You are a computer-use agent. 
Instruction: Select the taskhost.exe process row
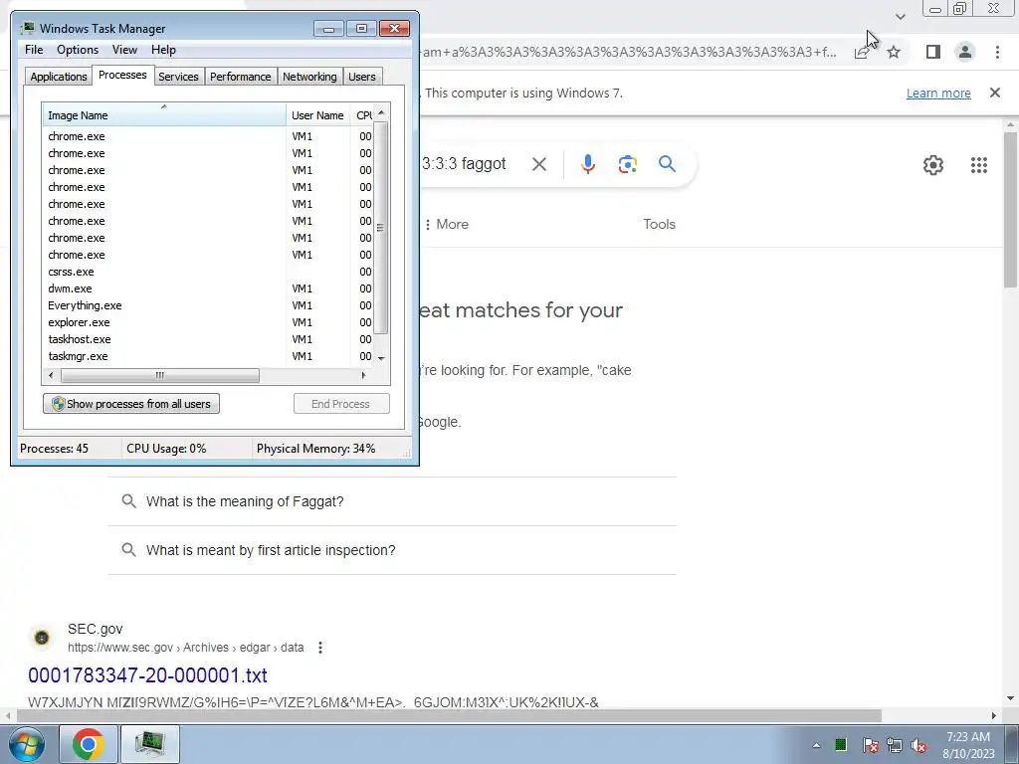point(208,339)
